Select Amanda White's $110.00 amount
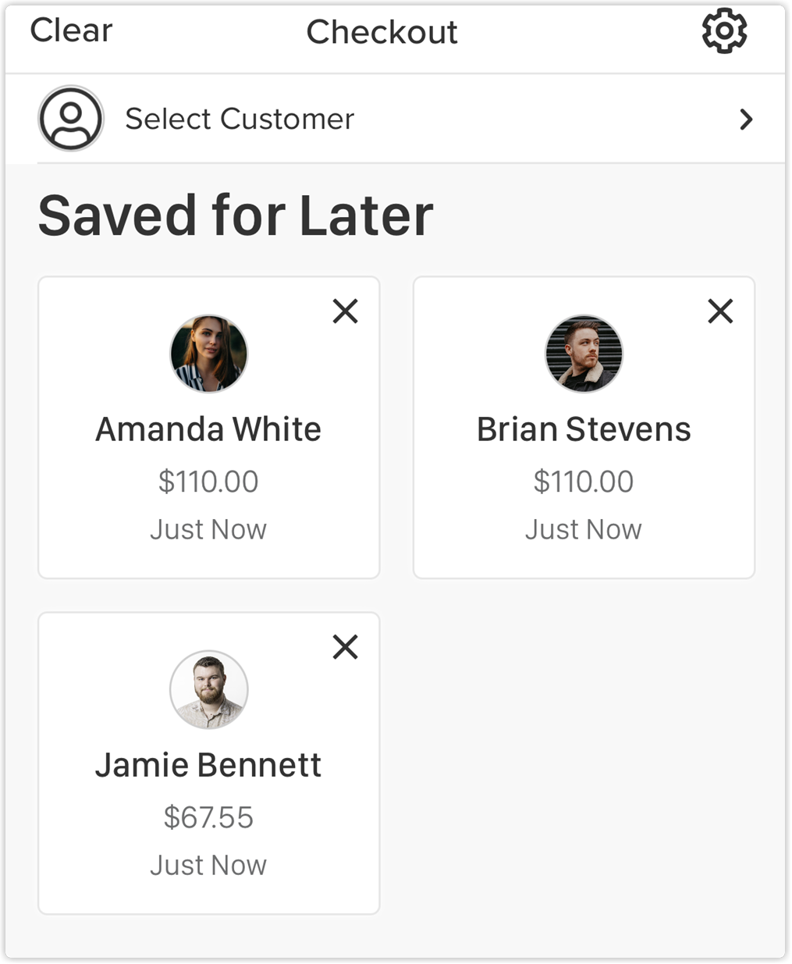The image size is (792, 964). (x=208, y=482)
